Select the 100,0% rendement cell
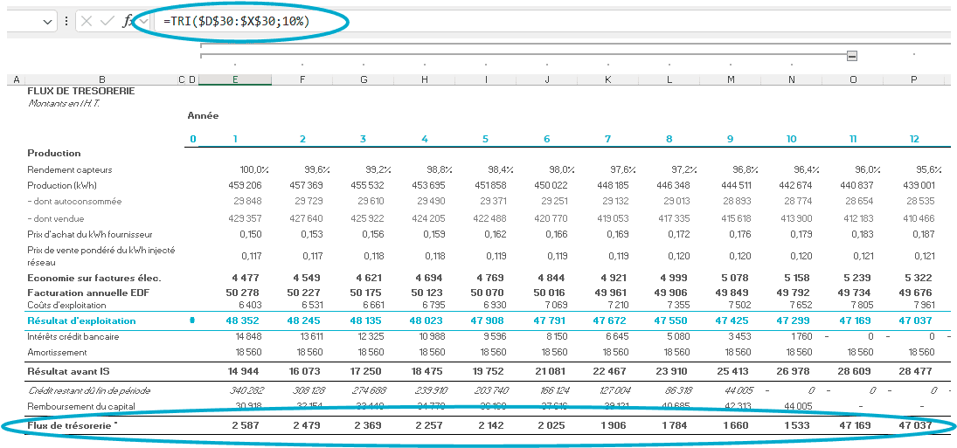 pos(254,170)
